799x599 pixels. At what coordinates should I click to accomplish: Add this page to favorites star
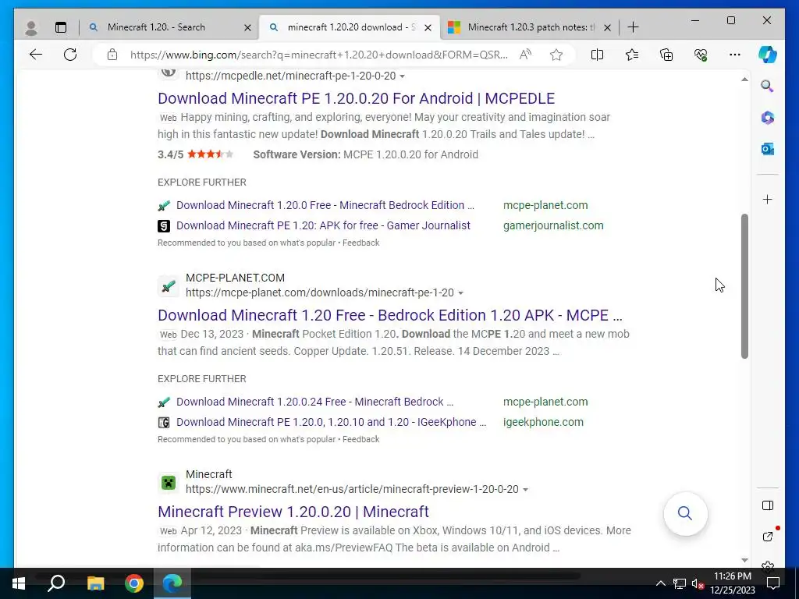coord(556,55)
